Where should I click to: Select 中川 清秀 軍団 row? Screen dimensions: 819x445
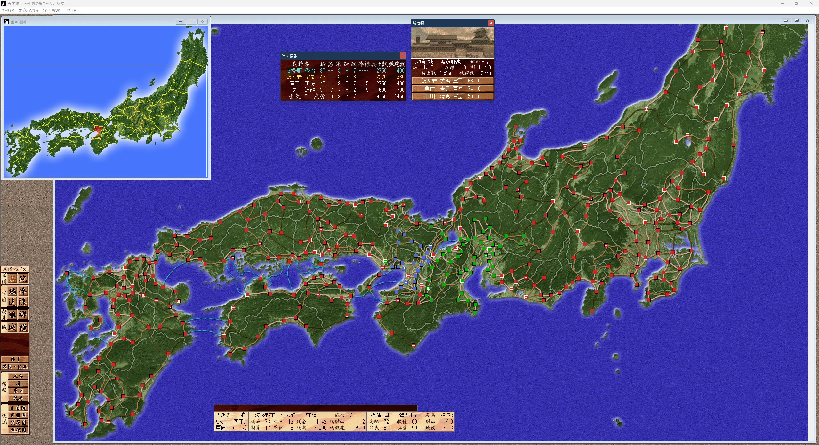[452, 96]
